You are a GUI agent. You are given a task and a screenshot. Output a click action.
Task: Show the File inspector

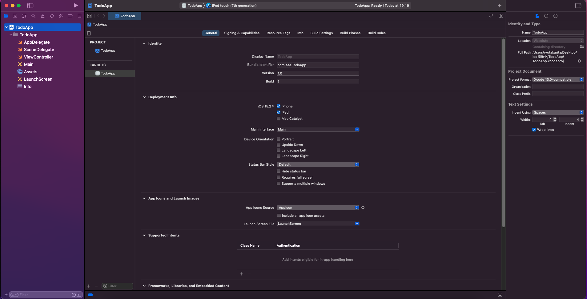click(x=537, y=16)
